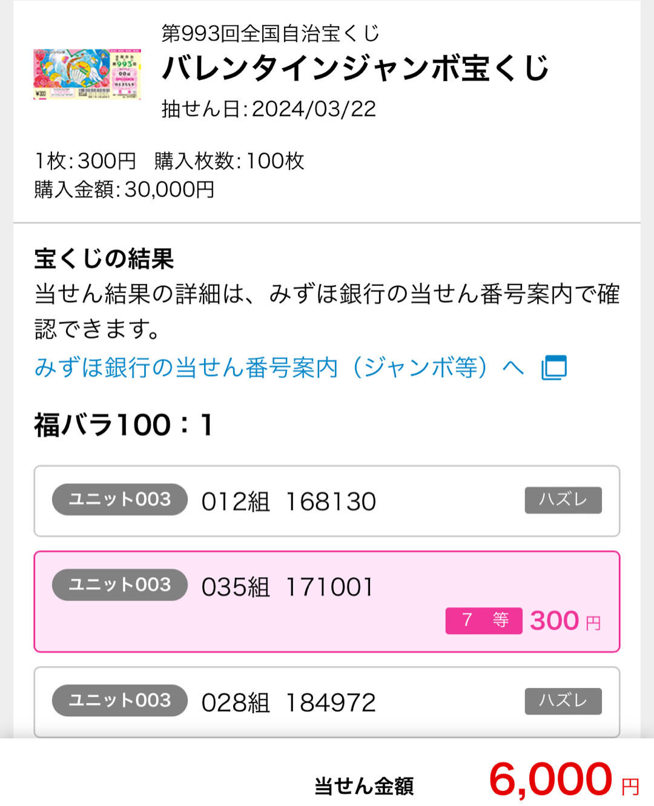Open みずほ銀行の当せん番号案内 link
Screen dimensions: 654x806
(x=279, y=368)
